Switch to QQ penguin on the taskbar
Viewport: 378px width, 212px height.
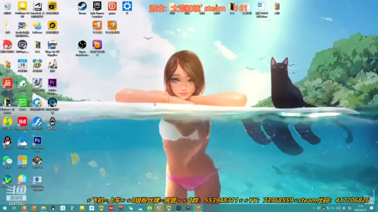pos(53,208)
